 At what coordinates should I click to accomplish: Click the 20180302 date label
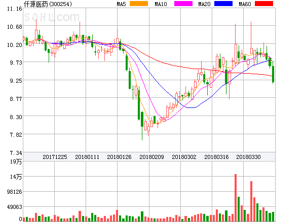(x=184, y=157)
